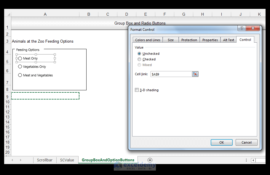270x175 pixels.
Task: Add a new worksheet with the plus icon
Action: coord(150,160)
